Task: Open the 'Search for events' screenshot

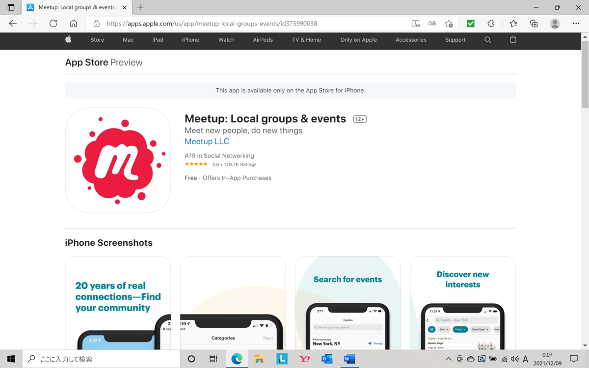Action: click(348, 303)
